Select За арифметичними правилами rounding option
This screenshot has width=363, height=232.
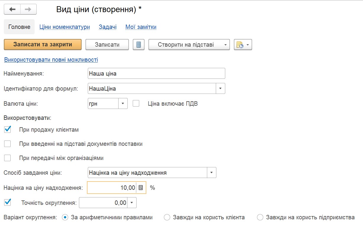(x=65, y=218)
